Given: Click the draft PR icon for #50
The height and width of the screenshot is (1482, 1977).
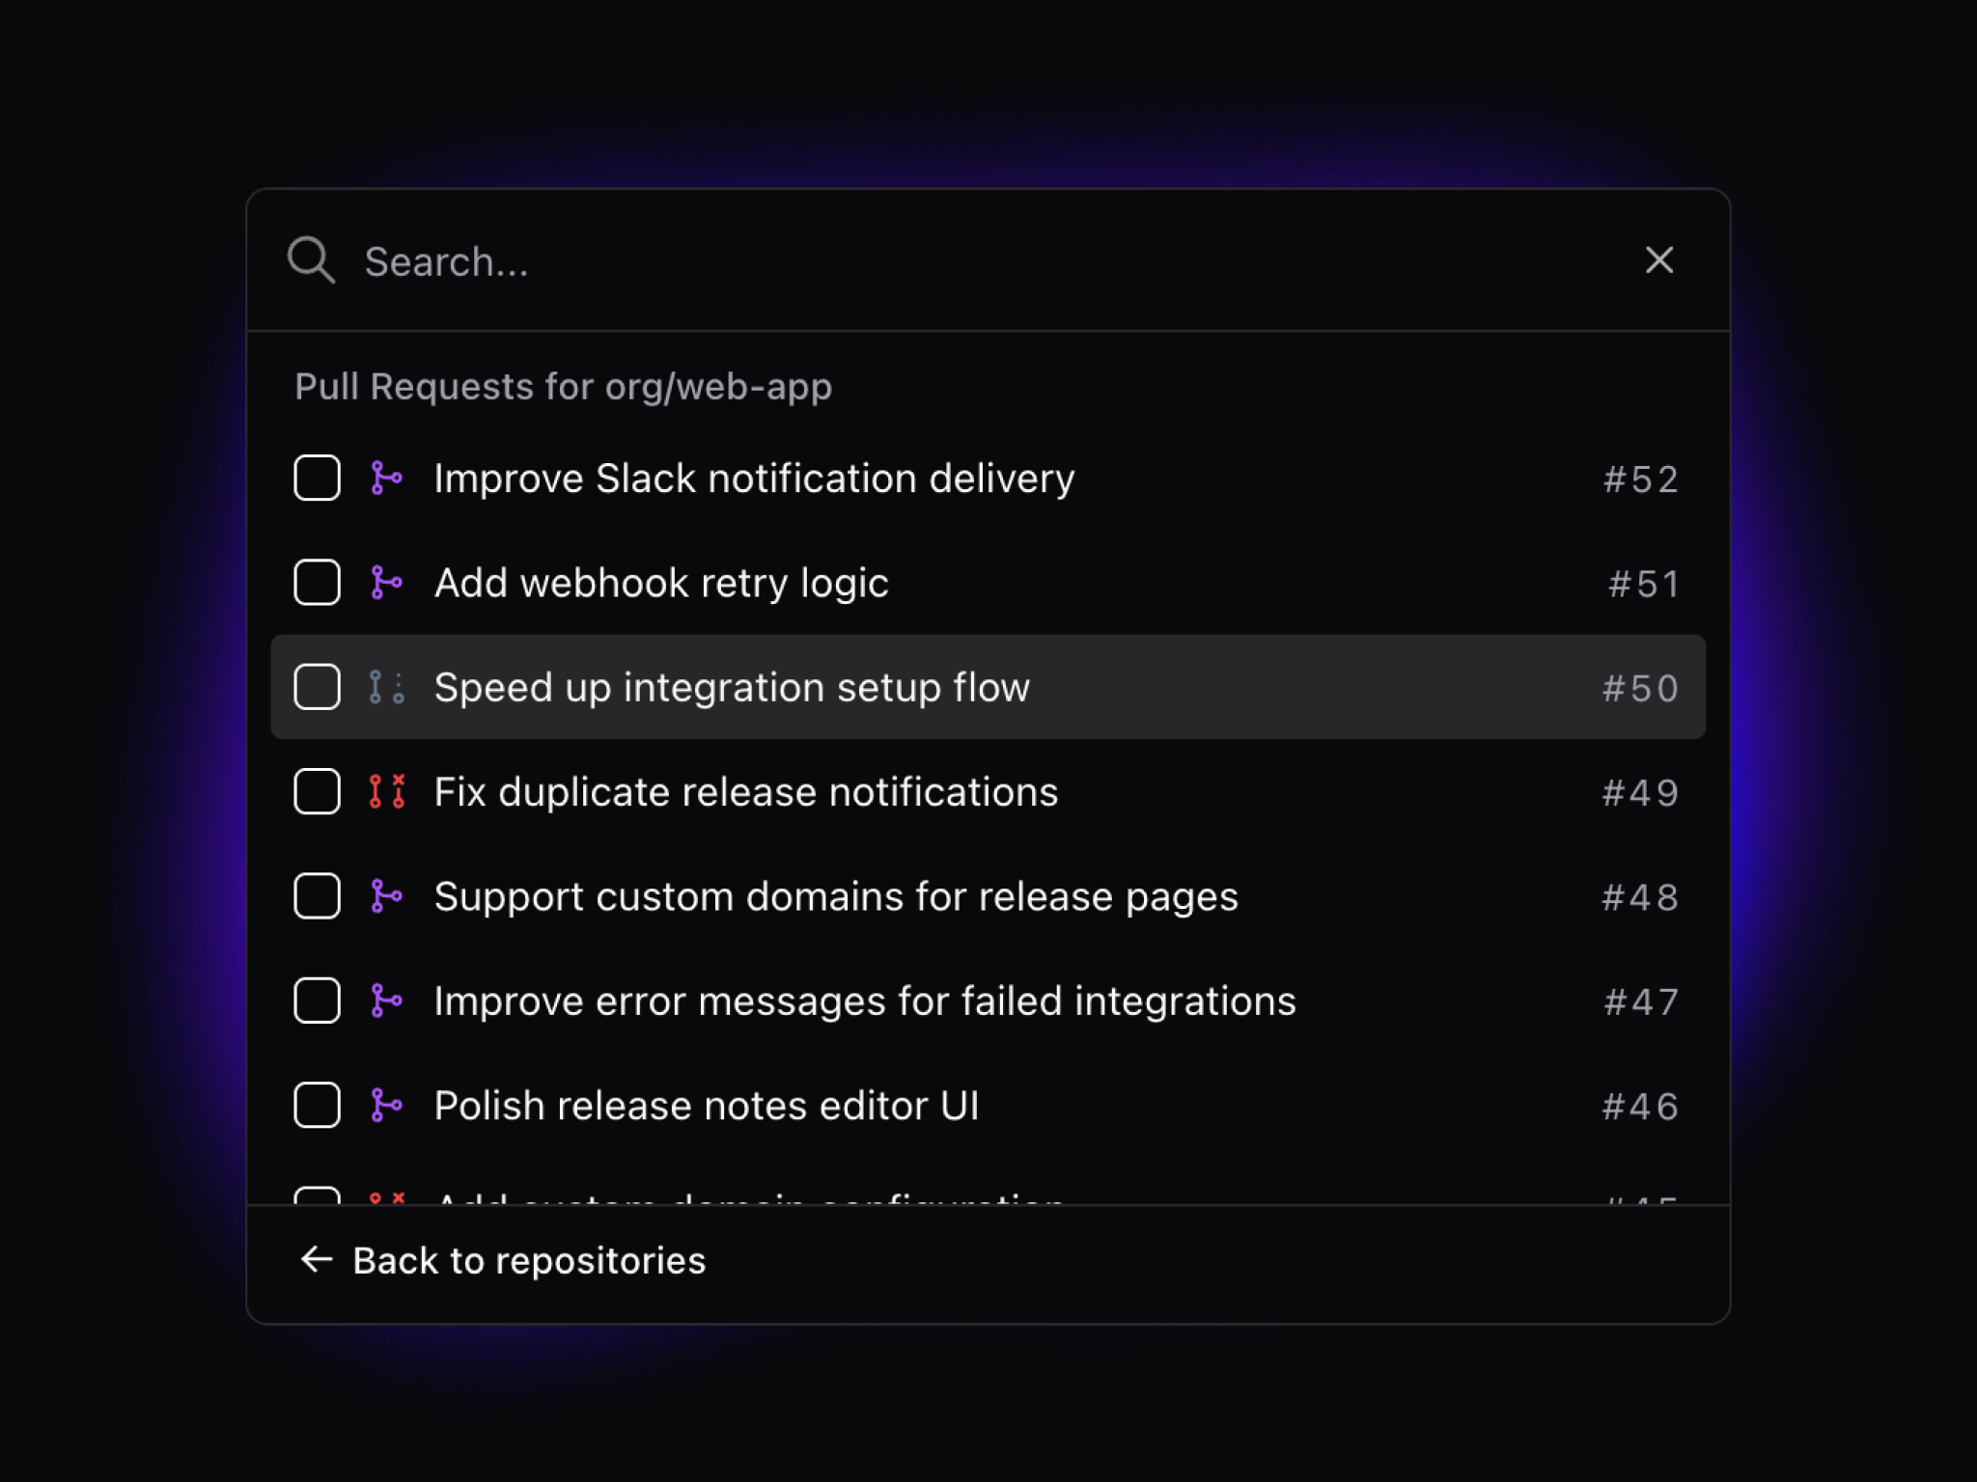Looking at the screenshot, I should (x=386, y=687).
